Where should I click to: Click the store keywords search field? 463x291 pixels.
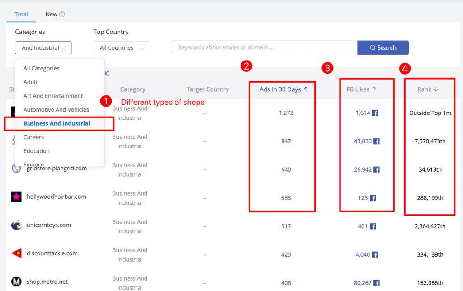(x=264, y=47)
